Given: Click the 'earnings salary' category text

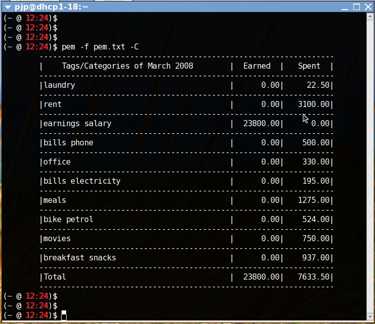Looking at the screenshot, I should click(77, 124).
